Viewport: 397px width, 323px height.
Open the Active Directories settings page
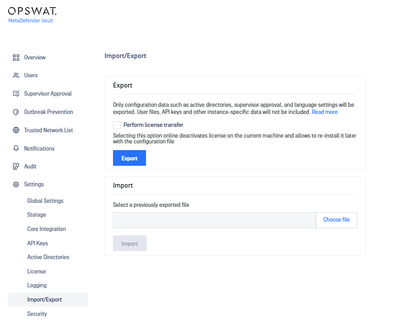(48, 257)
